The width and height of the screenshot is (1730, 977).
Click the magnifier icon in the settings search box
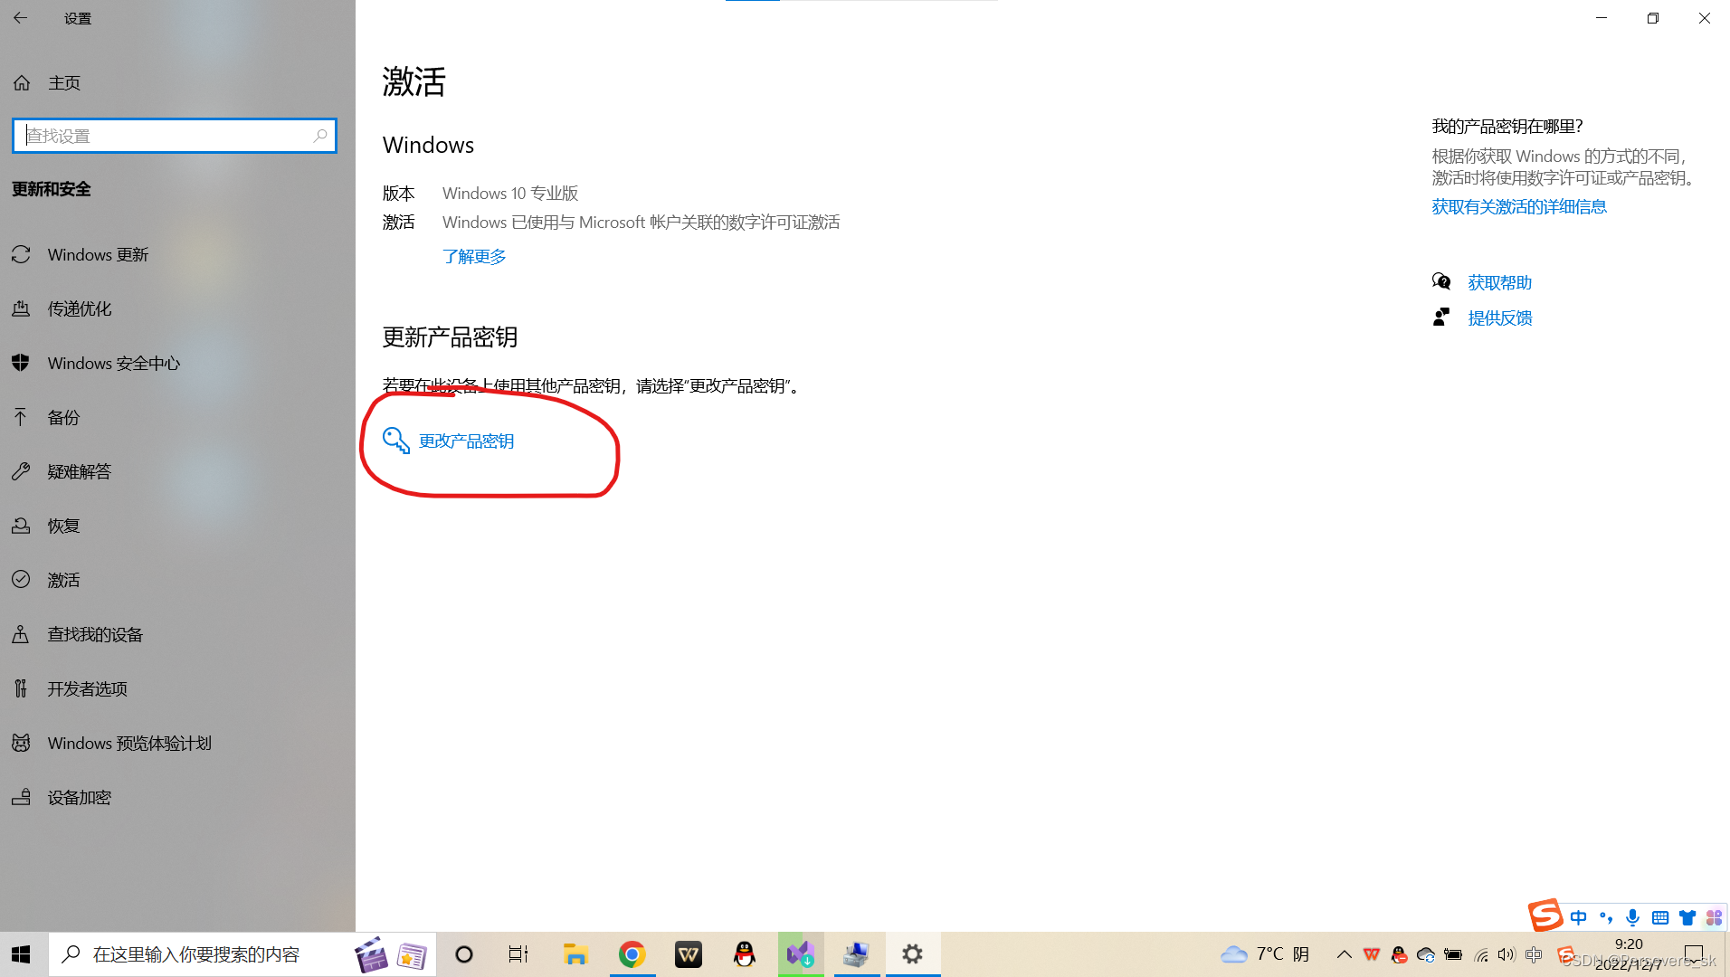tap(319, 136)
